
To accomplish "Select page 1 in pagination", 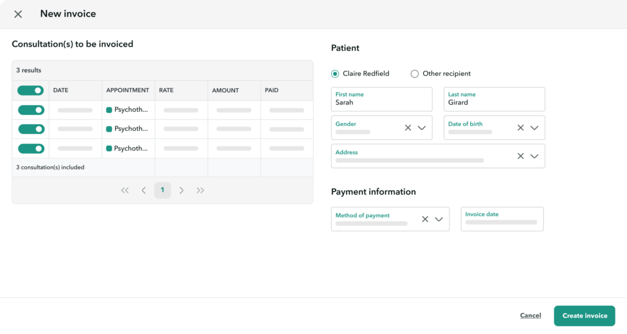I will click(x=162, y=190).
